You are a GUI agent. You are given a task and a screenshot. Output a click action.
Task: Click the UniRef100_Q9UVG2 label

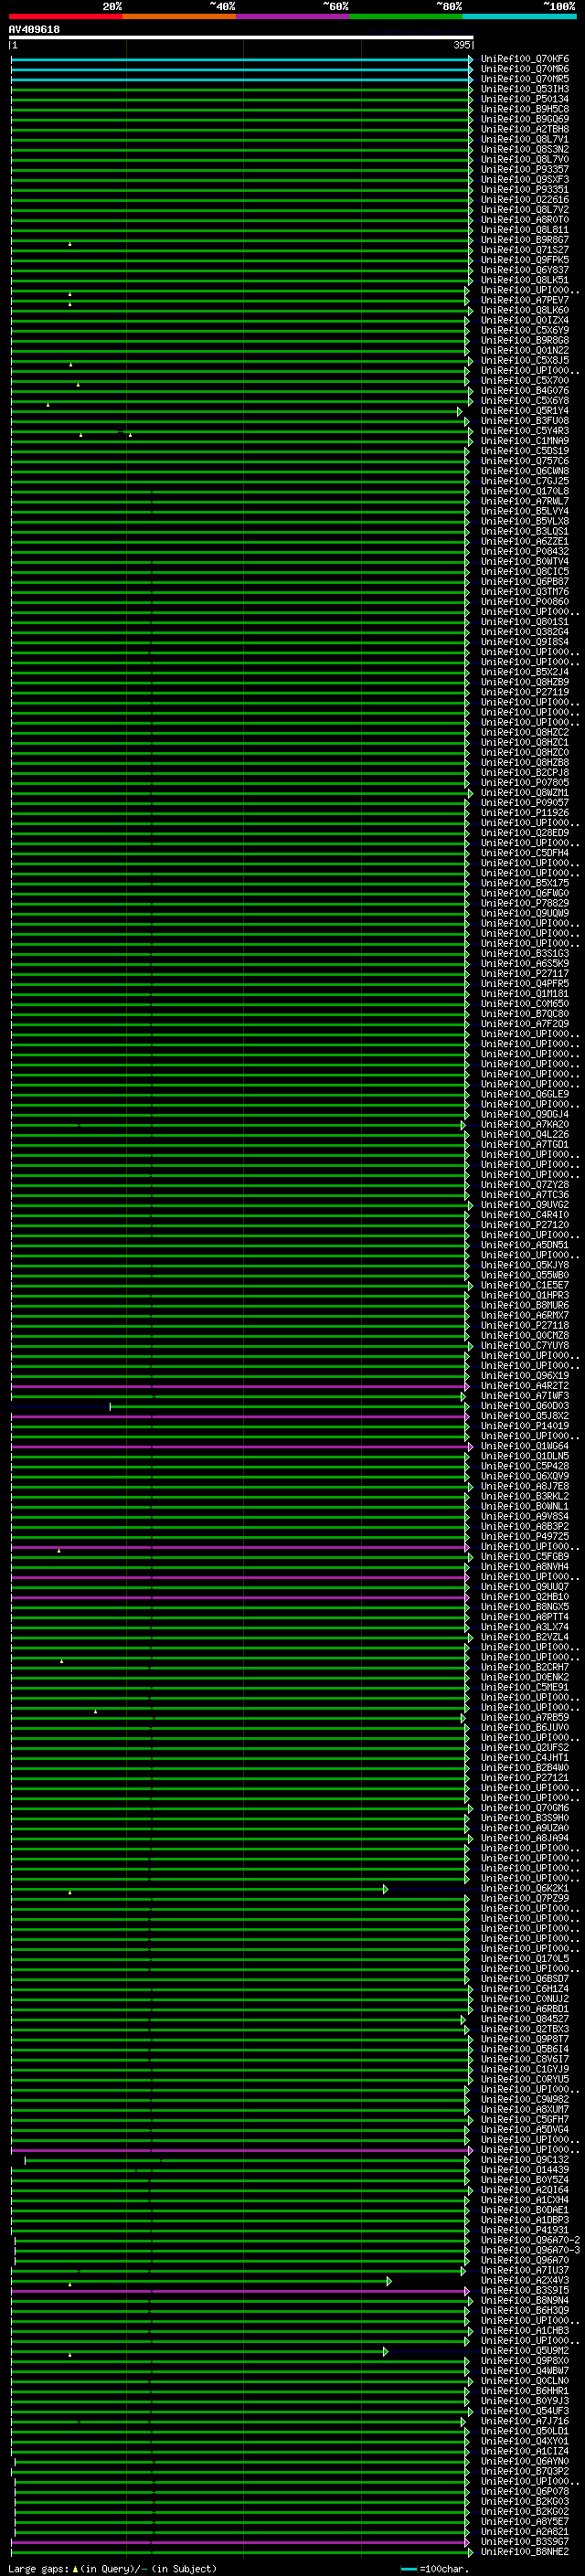pos(525,1205)
